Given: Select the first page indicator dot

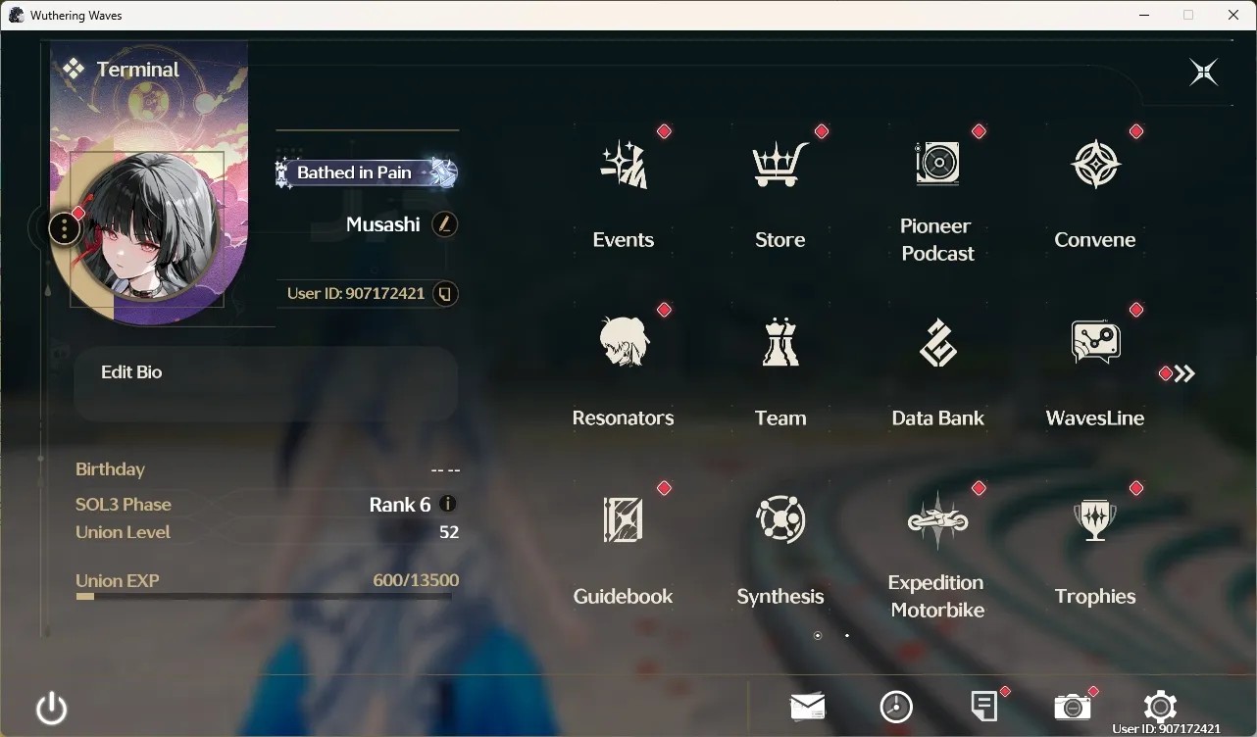Looking at the screenshot, I should tap(818, 636).
